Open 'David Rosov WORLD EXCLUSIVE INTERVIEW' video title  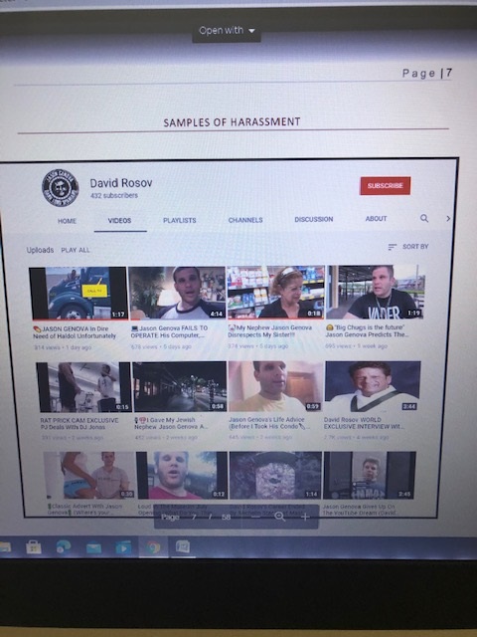tap(364, 423)
